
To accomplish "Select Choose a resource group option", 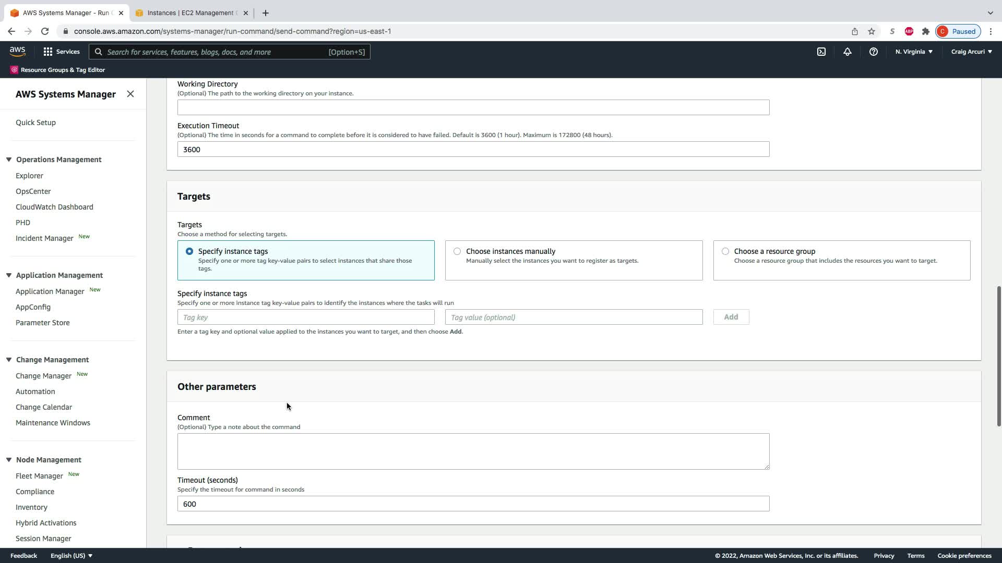I will pos(725,251).
